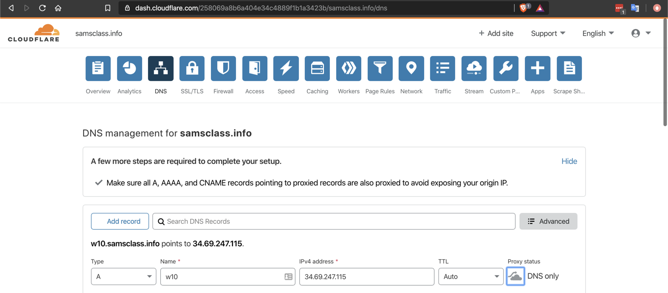Click the Add record button
This screenshot has height=293, width=668.
tap(120, 221)
